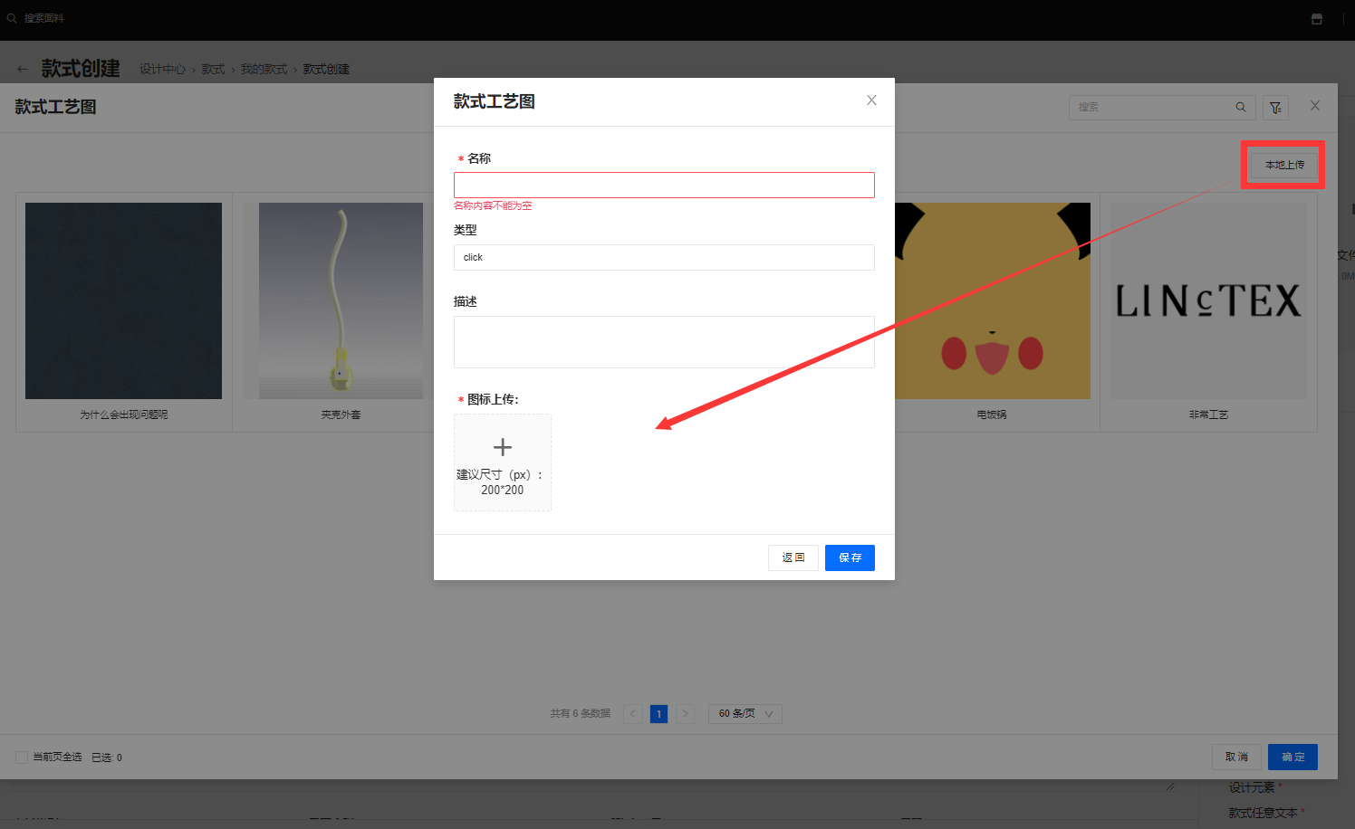Click the 确定 button
The height and width of the screenshot is (829, 1355).
click(1293, 757)
